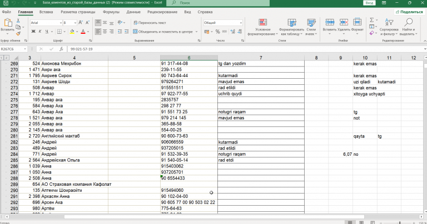Screen dimensions: 427x224
Task: Align text right in the cell
Action: coord(112,32)
